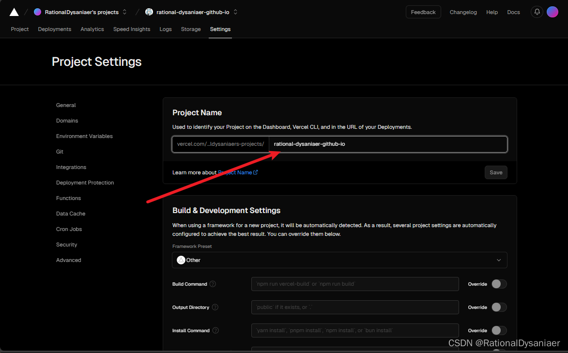Open Environment Variables in the sidebar
This screenshot has width=568, height=353.
84,136
